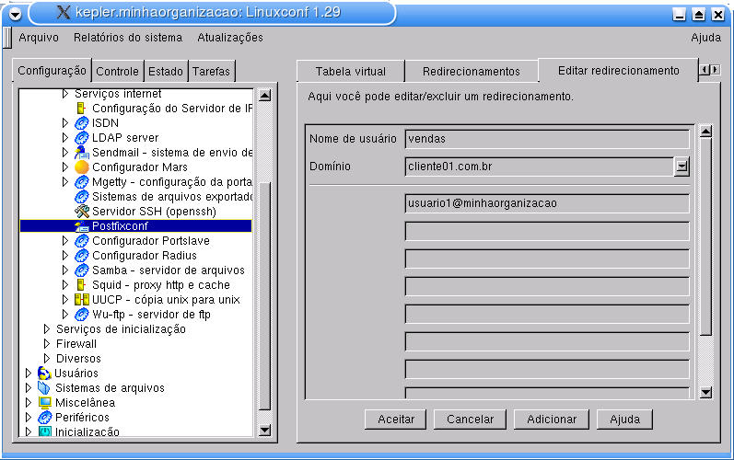Click the Wu-ftp servidor icon
The height and width of the screenshot is (460, 734).
click(x=81, y=315)
